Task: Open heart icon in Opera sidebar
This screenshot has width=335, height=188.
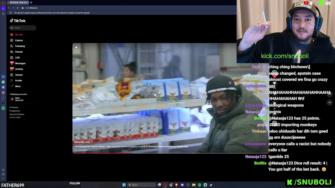Action: click(3, 170)
